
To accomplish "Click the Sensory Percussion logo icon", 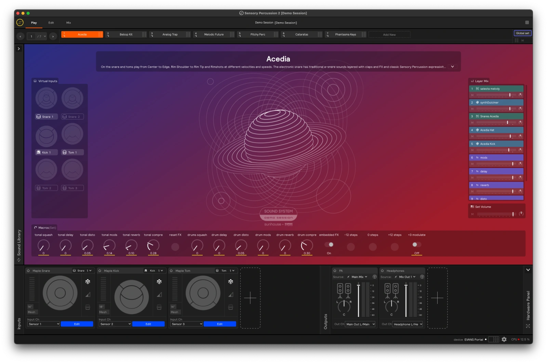I will (20, 23).
